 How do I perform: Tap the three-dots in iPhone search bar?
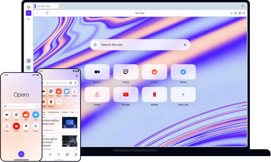click(38, 106)
